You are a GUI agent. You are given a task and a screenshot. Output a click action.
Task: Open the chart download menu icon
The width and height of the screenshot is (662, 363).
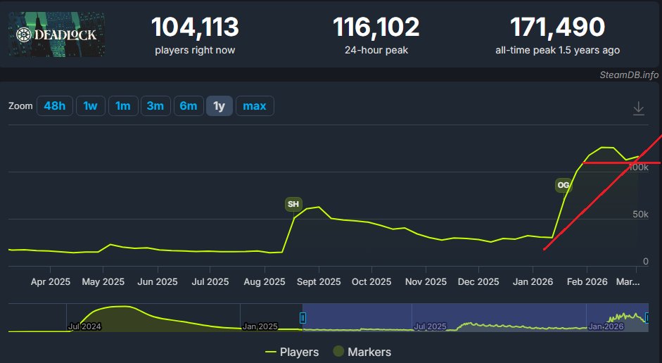click(638, 108)
